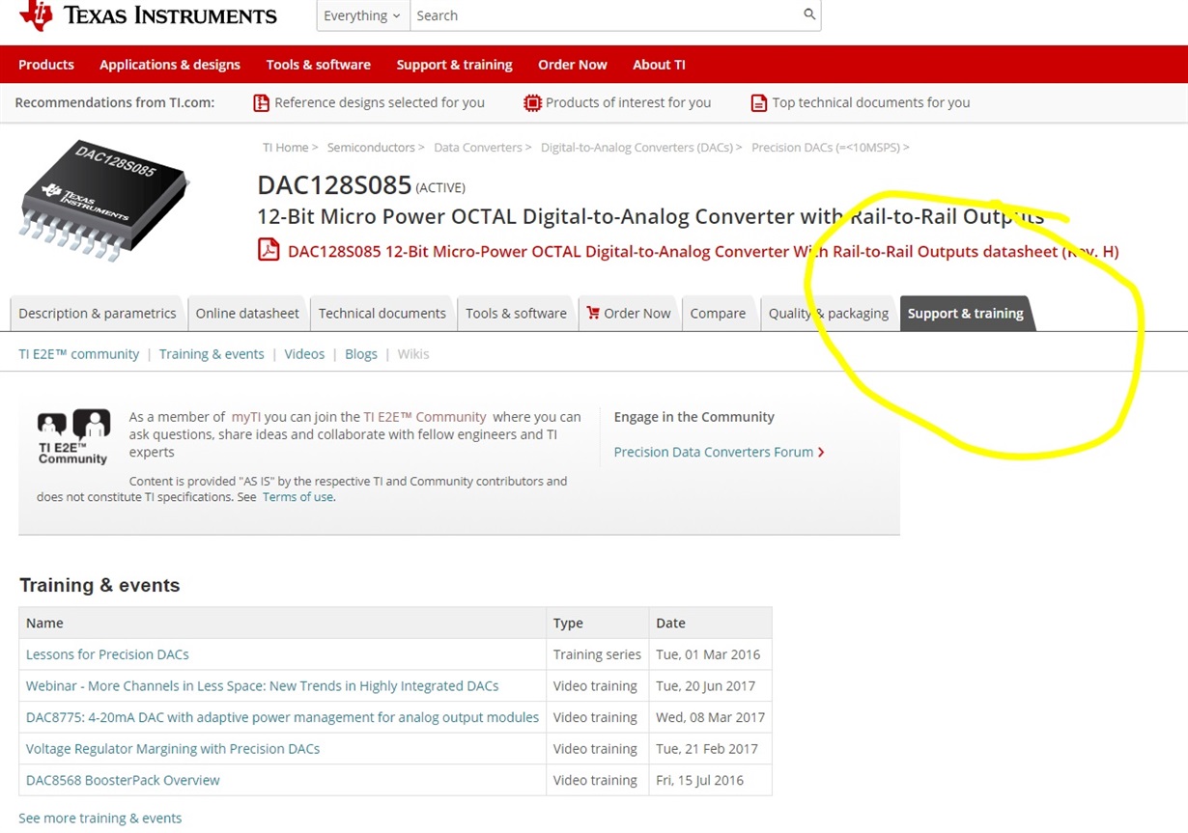Open Applications & designs menu
Viewport: 1188px width, 833px height.
point(170,65)
